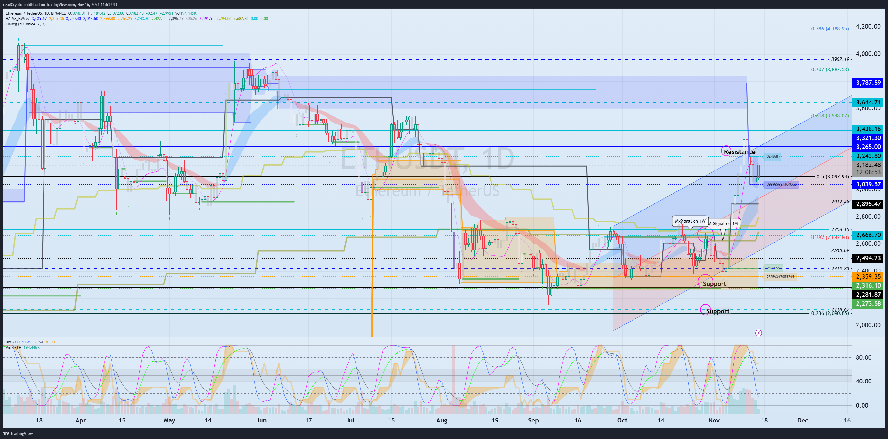Click the 2,281.87 black price label
Image resolution: width=888 pixels, height=439 pixels.
[868, 295]
